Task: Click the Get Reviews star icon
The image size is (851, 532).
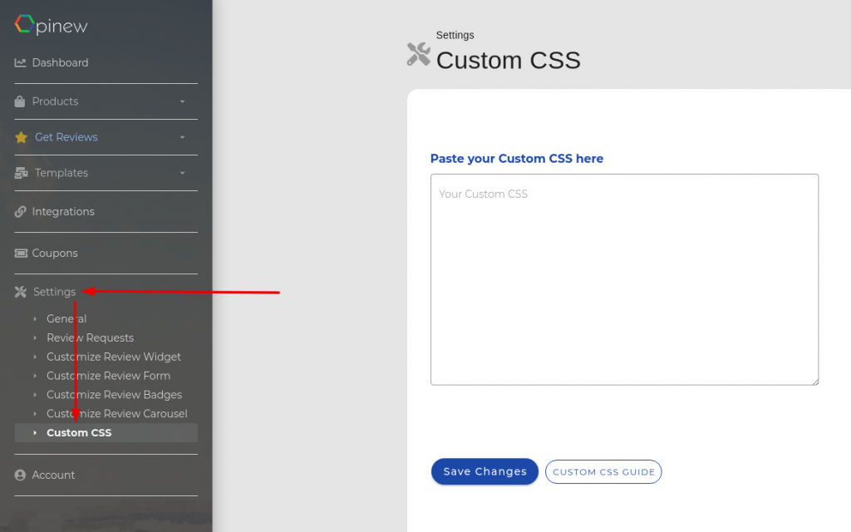Action: [x=22, y=137]
